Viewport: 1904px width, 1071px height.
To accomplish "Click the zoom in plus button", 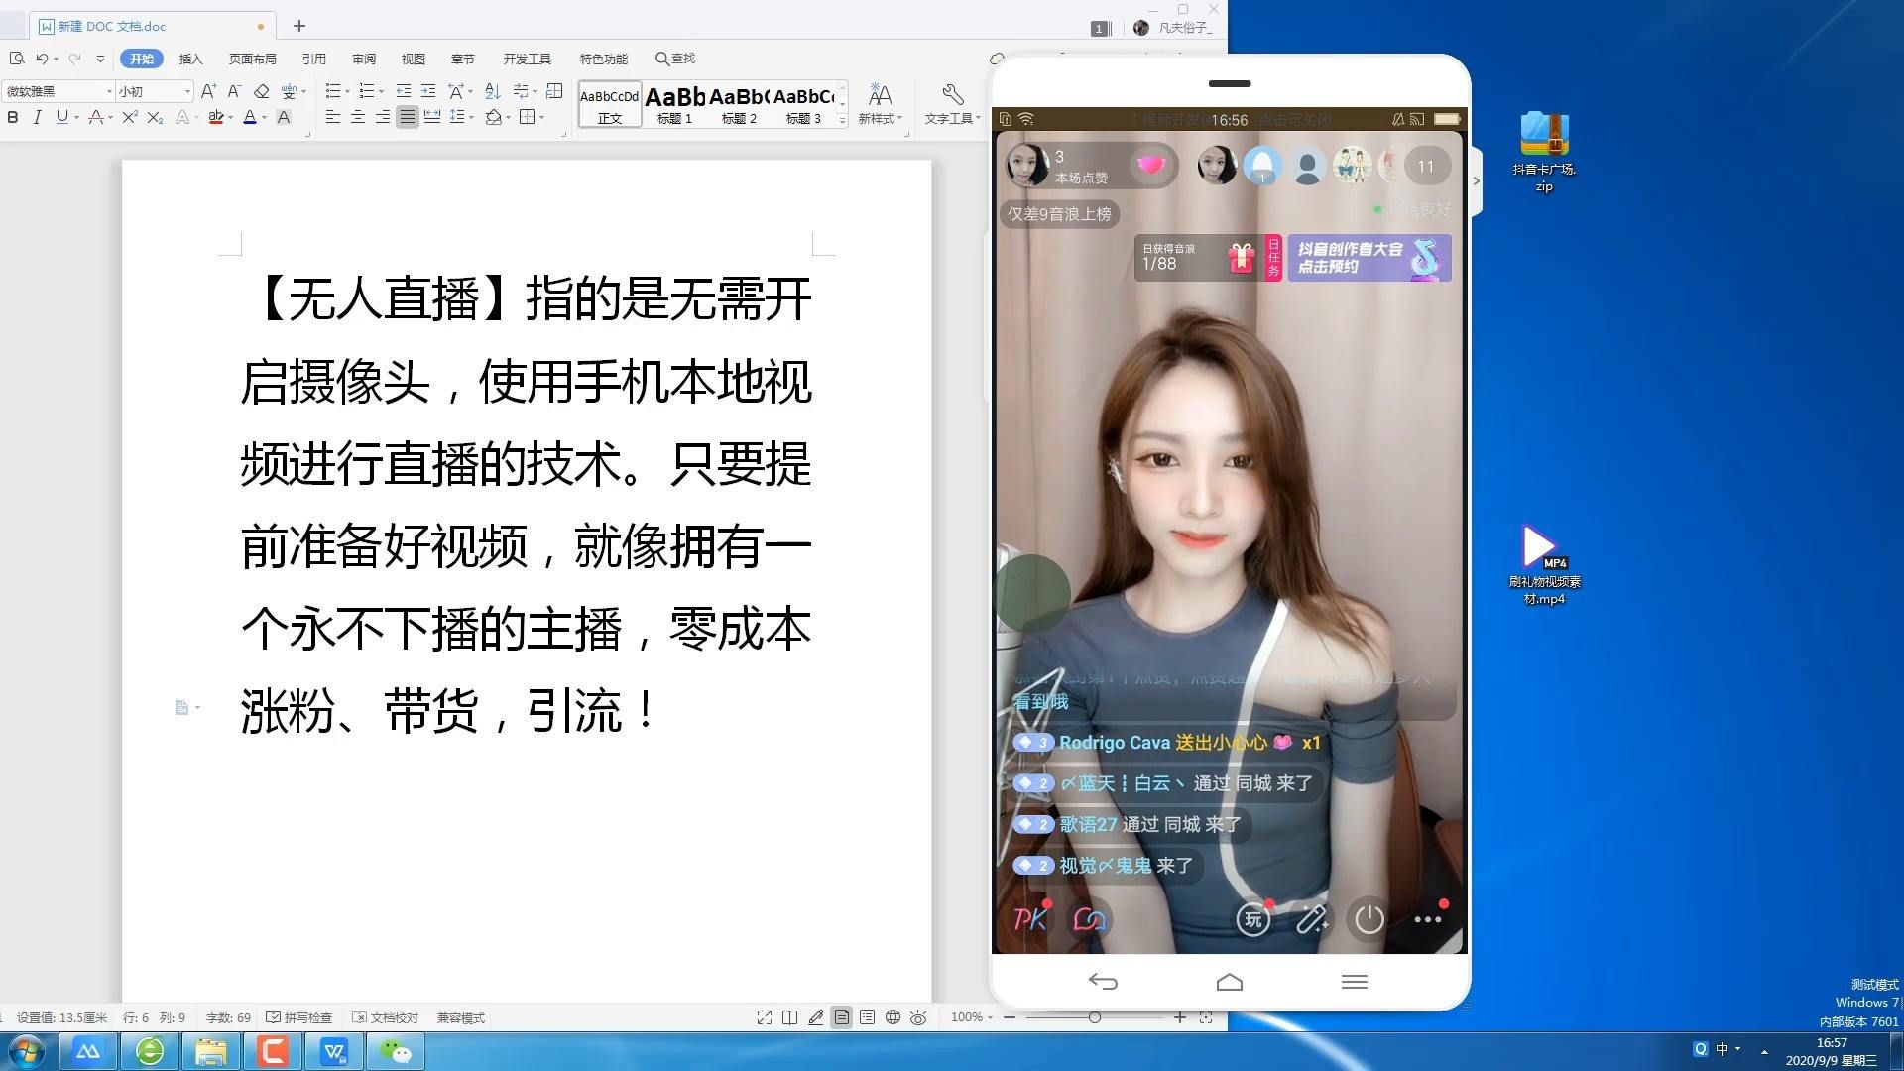I will (1180, 1017).
